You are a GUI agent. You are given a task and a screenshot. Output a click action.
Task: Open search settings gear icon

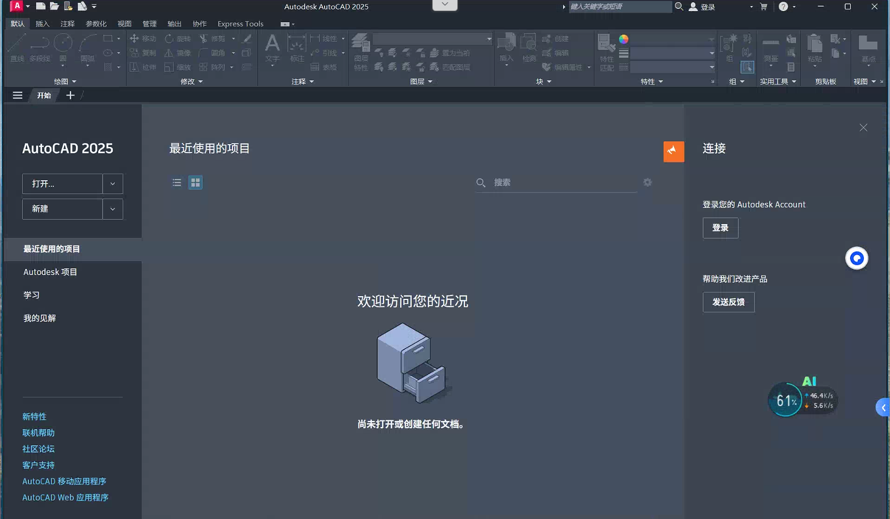tap(647, 182)
